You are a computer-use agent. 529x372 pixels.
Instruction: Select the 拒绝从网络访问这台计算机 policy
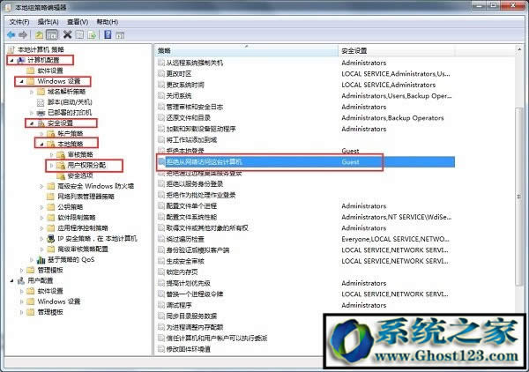(205, 162)
